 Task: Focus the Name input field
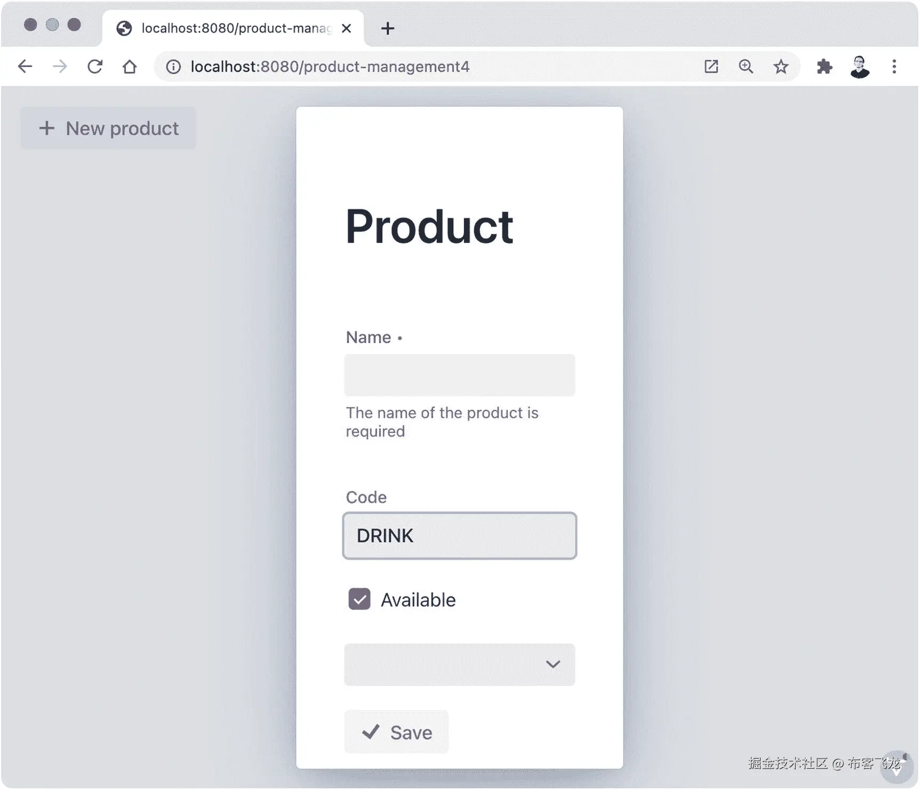pos(460,375)
